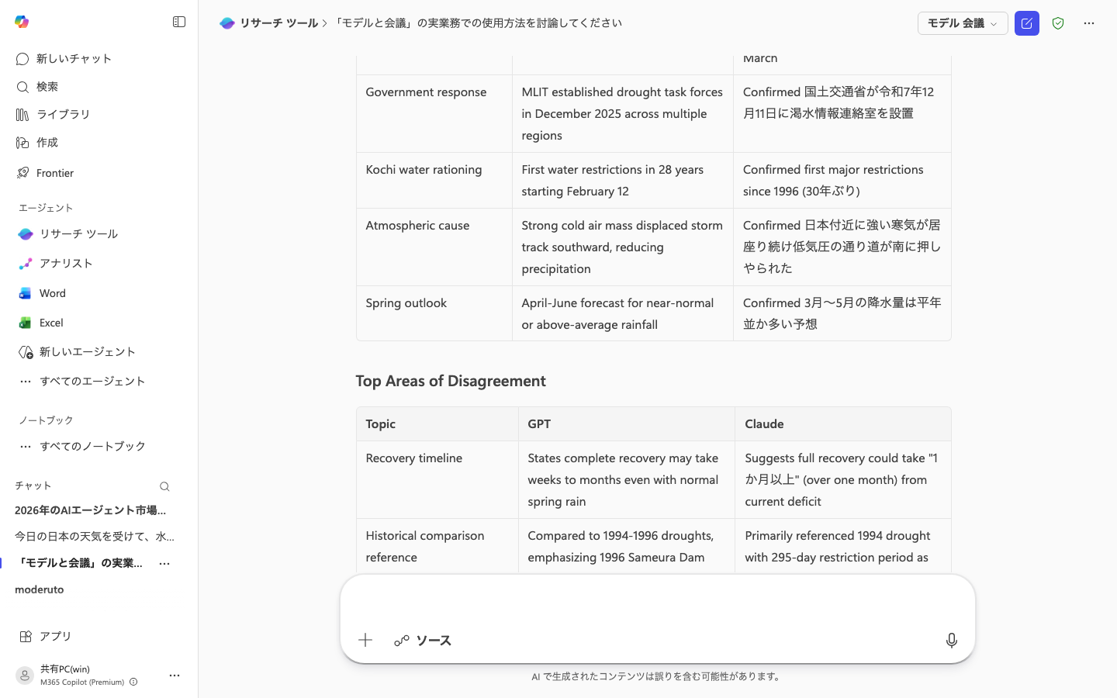1117x698 pixels.
Task: Open options for the 「モデルと会議」 chat item
Action: [164, 564]
